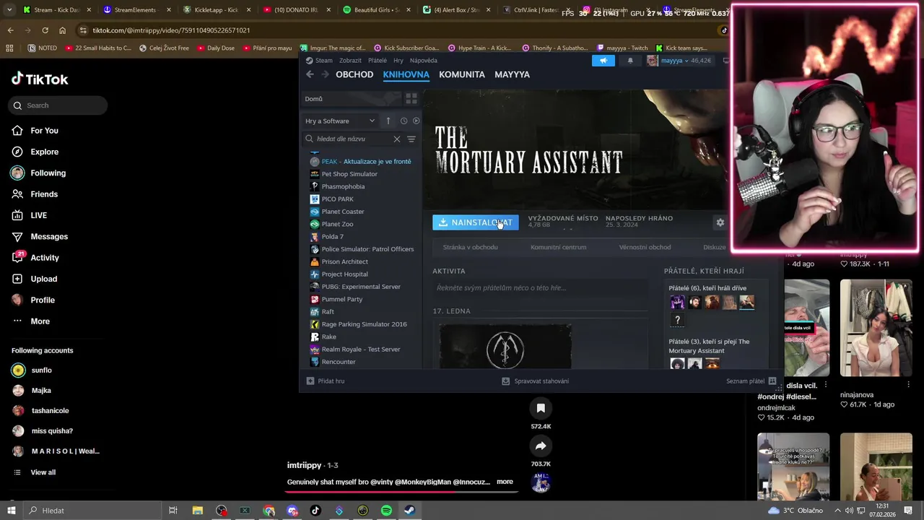Open Windows Start menu

(11, 511)
